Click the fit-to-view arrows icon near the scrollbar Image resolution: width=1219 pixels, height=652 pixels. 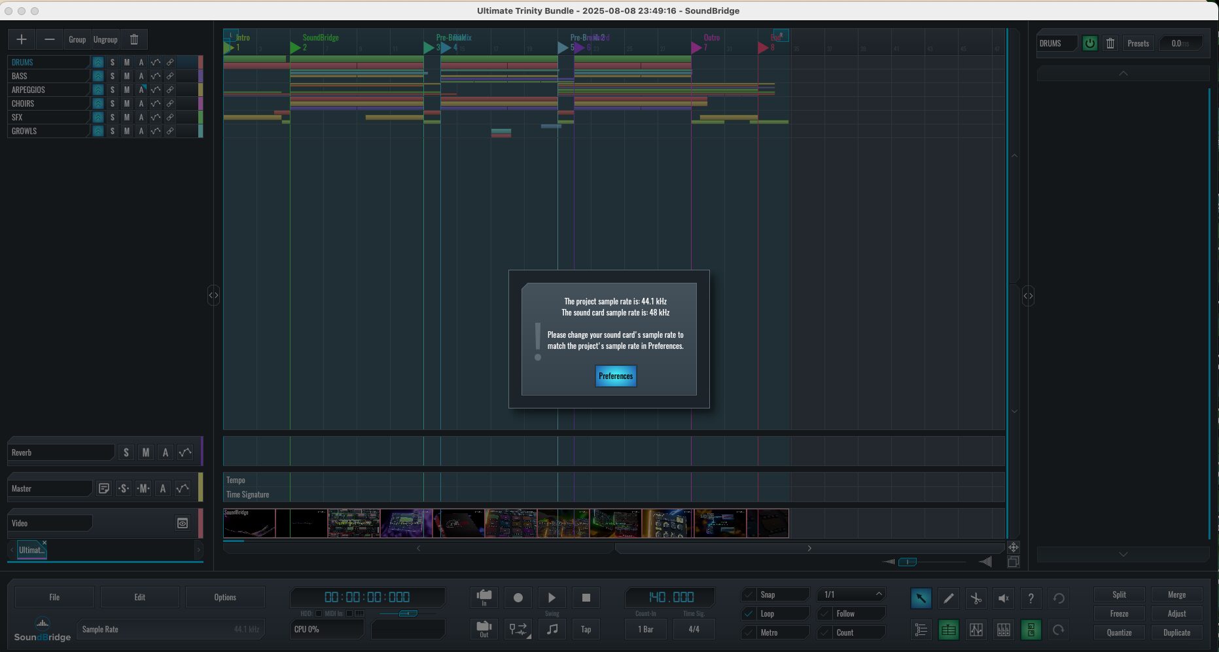(1013, 547)
